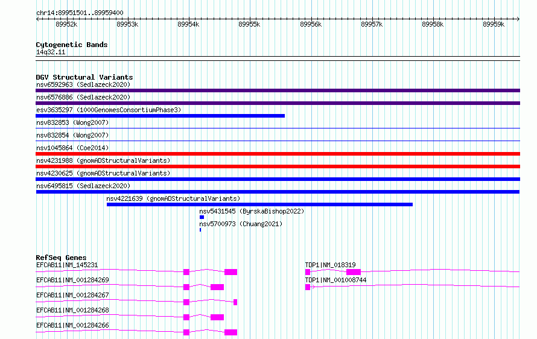Screen dimensions: 537x339
Task: Select the blue bar under nsv6495815
Action: pos(278,192)
